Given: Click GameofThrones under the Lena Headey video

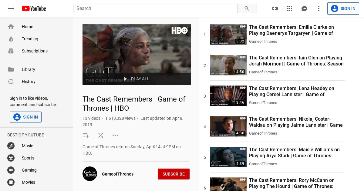Looking at the screenshot, I should point(263,103).
